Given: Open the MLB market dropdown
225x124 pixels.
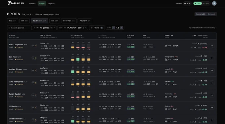Looking at the screenshot, I should [x=187, y=3].
